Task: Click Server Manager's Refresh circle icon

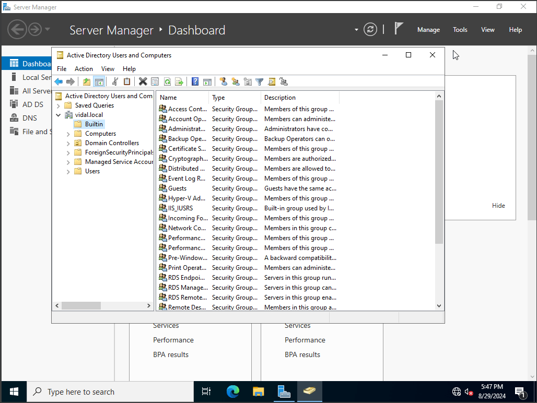Action: 370,29
